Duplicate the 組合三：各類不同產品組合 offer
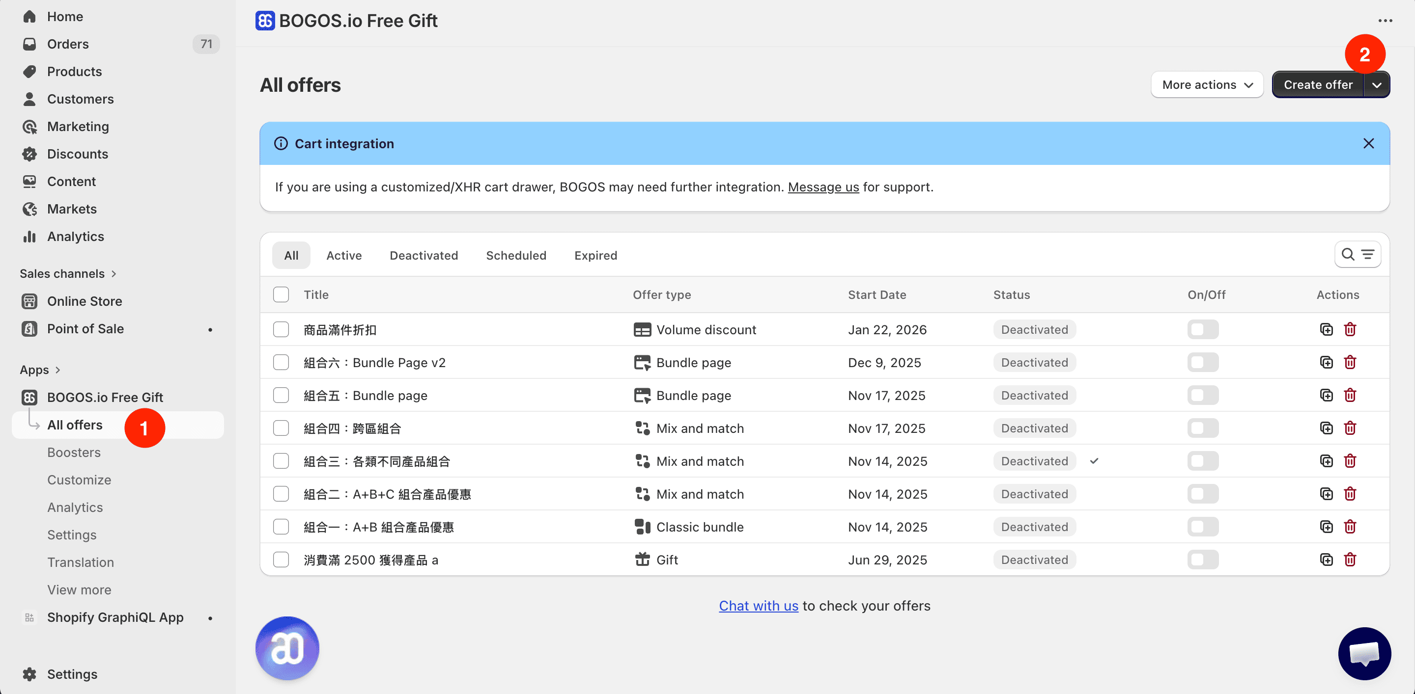The width and height of the screenshot is (1415, 694). coord(1326,461)
